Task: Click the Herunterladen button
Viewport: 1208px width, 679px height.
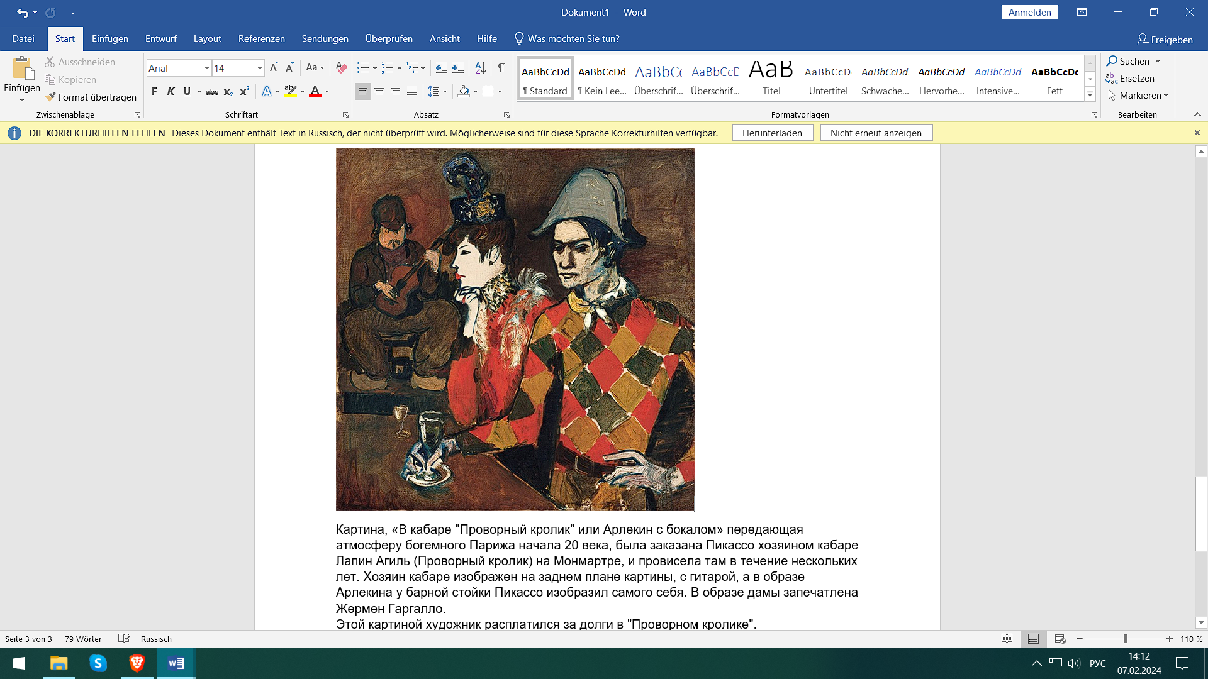Action: 772,133
